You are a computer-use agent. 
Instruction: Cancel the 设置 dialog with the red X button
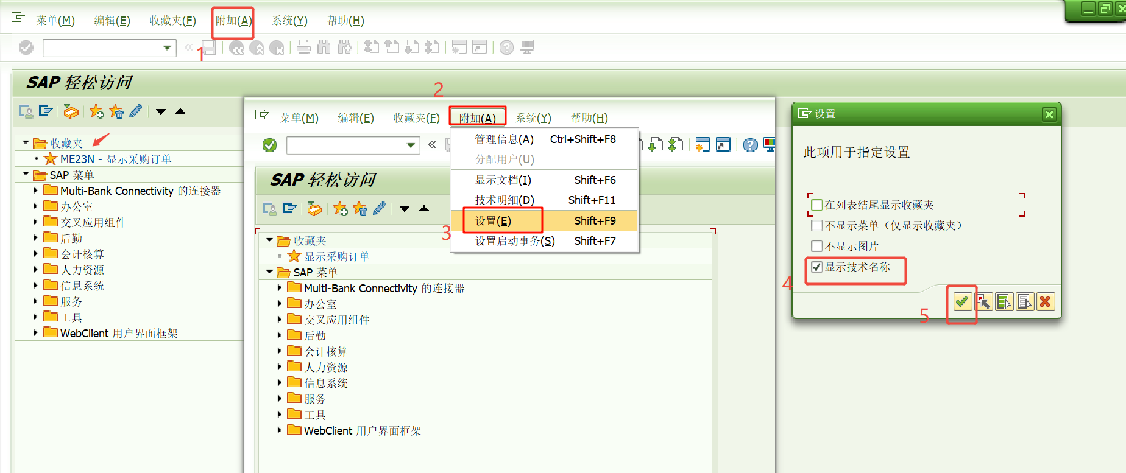[x=1046, y=301]
